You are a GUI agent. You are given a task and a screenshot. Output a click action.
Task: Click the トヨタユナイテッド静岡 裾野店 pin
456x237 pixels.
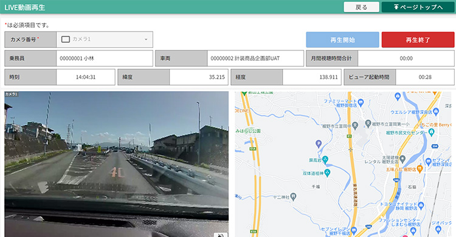point(421,206)
